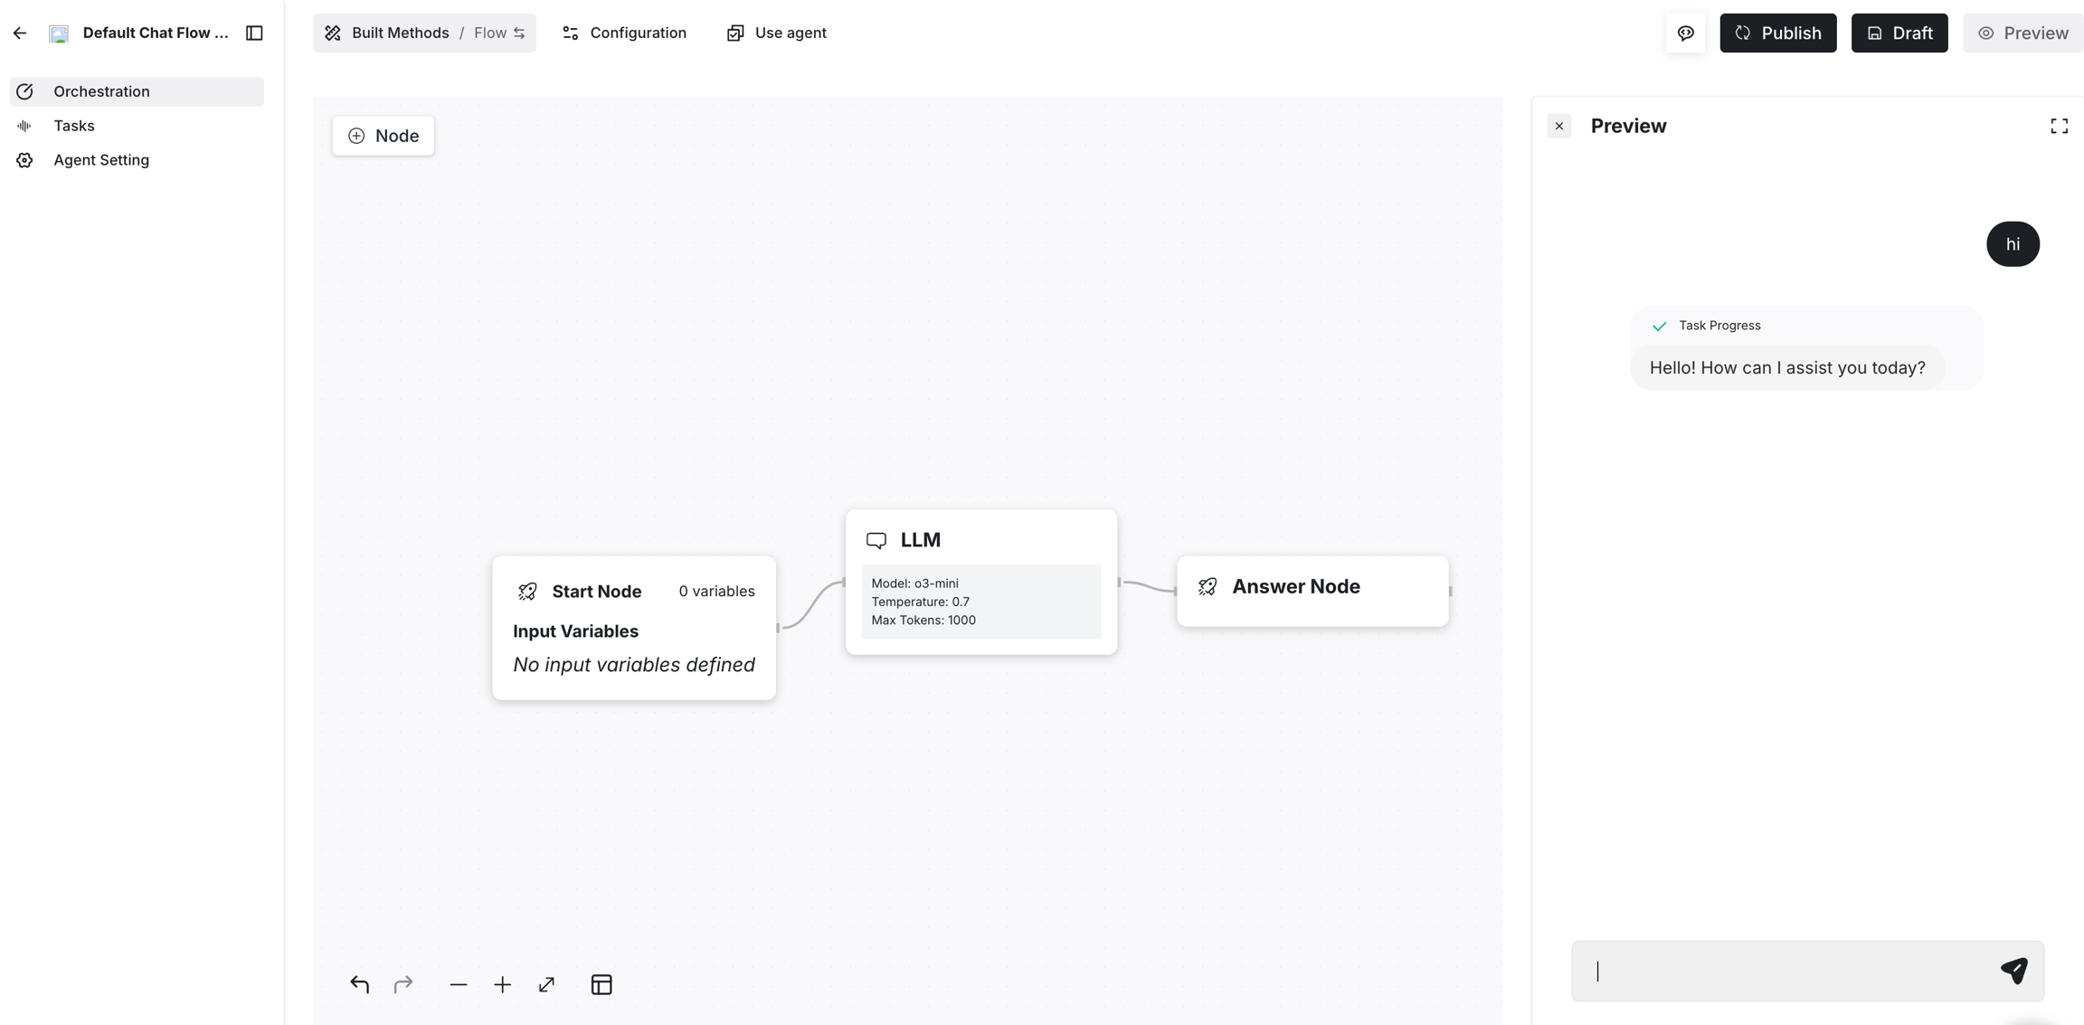Switch Built Methods Flow mode selector
This screenshot has width=2084, height=1025.
[424, 33]
